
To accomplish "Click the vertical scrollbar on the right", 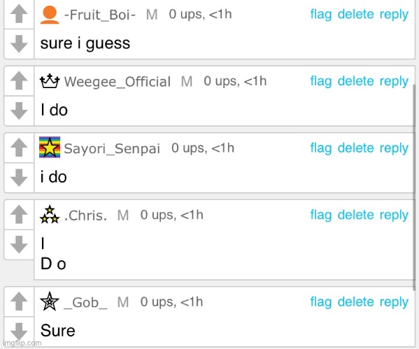I will [414, 186].
